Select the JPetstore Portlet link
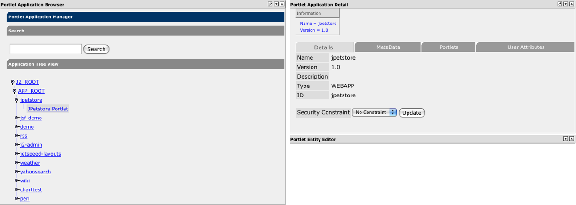Viewport: 576px width, 205px height. pyautogui.click(x=48, y=109)
